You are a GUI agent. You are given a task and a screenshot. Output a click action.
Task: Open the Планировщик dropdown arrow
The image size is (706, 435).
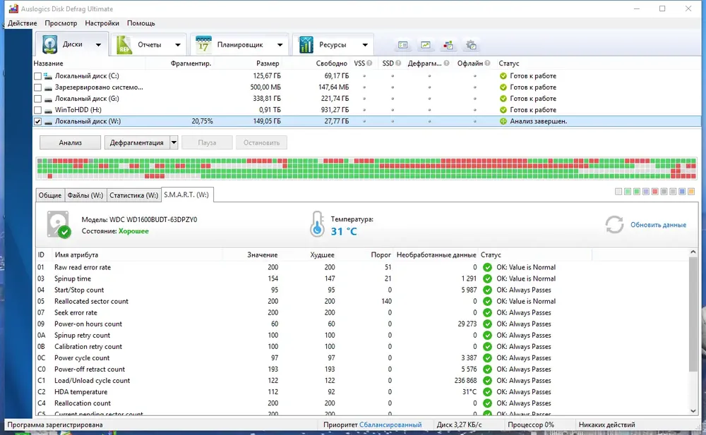280,44
